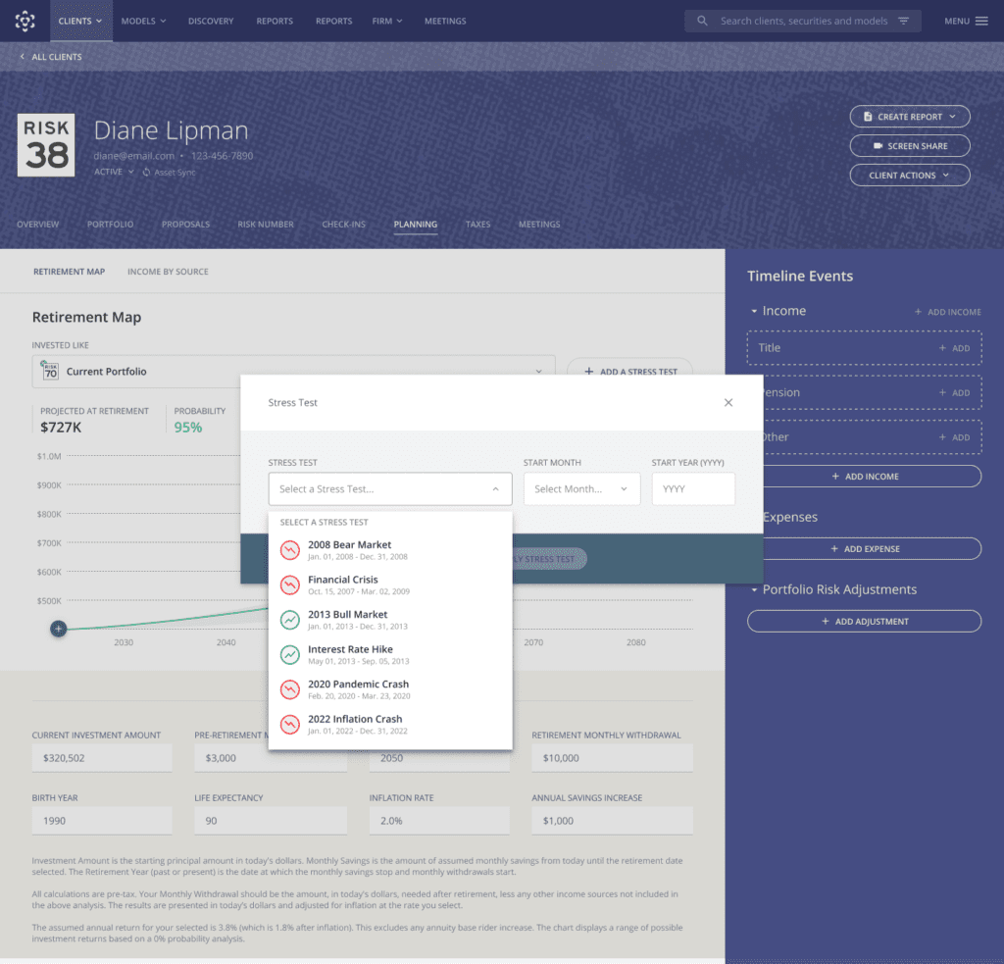Switch to the Taxes tab
Screen dimensions: 1004x964
[477, 225]
